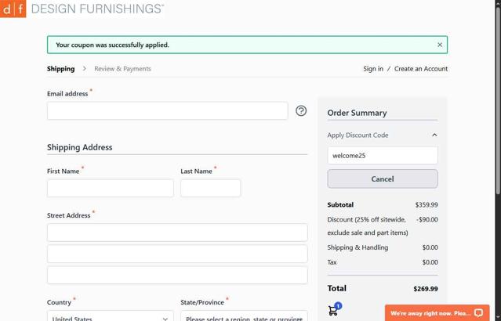Click the Shipping & Handling label
Screen dimensions: 501x321
pyautogui.click(x=358, y=247)
